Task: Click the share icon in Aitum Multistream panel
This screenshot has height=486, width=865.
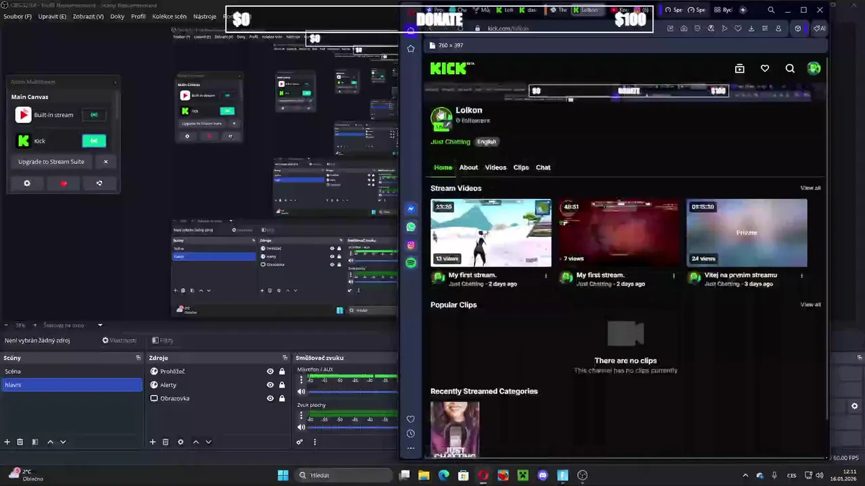Action: click(x=99, y=183)
